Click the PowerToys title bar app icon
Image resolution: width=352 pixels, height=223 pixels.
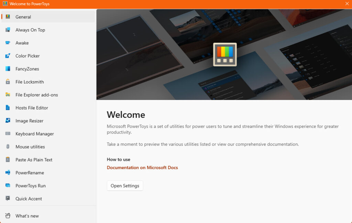(5, 4)
